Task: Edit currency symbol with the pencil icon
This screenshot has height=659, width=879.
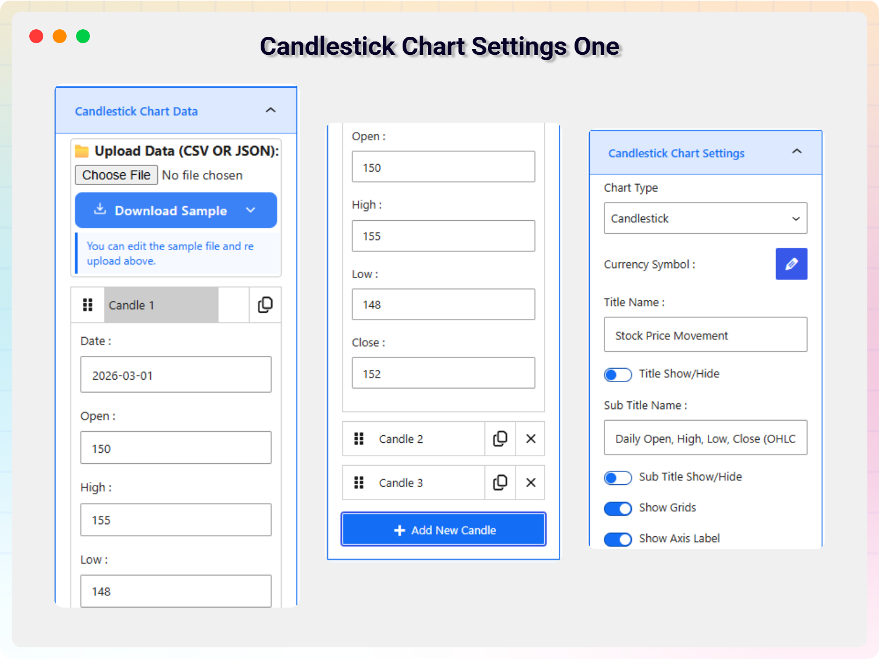Action: tap(791, 264)
